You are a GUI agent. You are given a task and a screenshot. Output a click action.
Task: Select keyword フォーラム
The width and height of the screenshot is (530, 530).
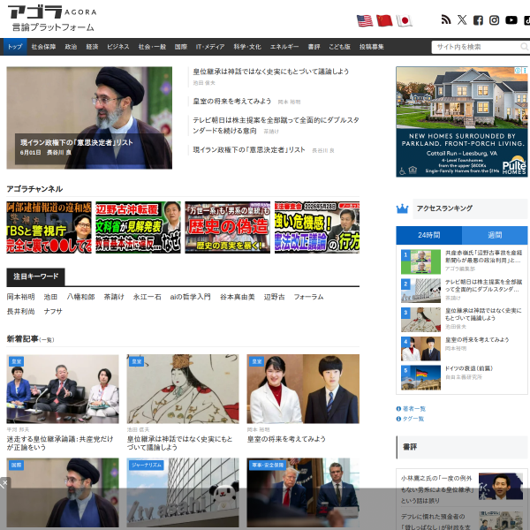click(308, 297)
